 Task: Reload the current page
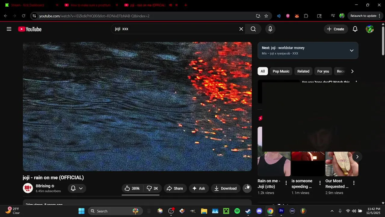click(23, 16)
